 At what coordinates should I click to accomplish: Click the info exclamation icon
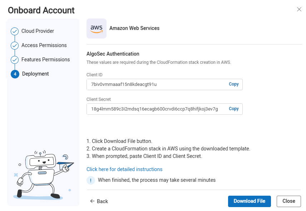click(x=91, y=180)
